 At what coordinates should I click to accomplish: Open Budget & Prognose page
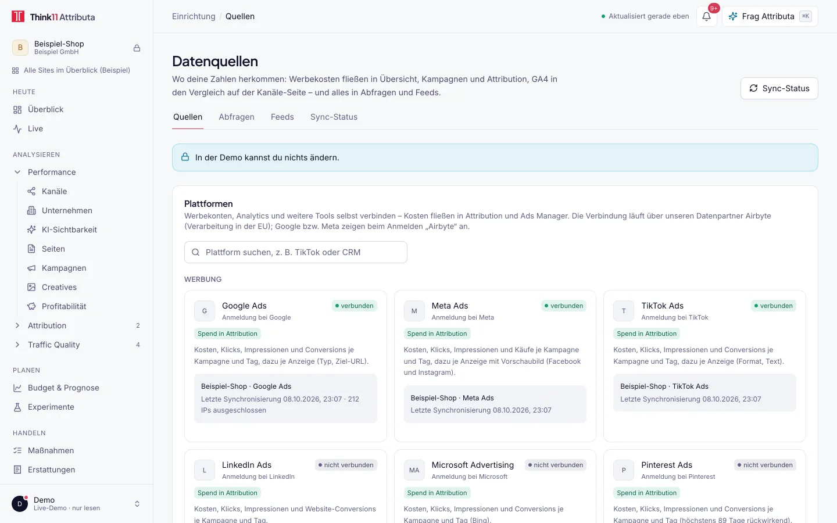click(x=76, y=388)
